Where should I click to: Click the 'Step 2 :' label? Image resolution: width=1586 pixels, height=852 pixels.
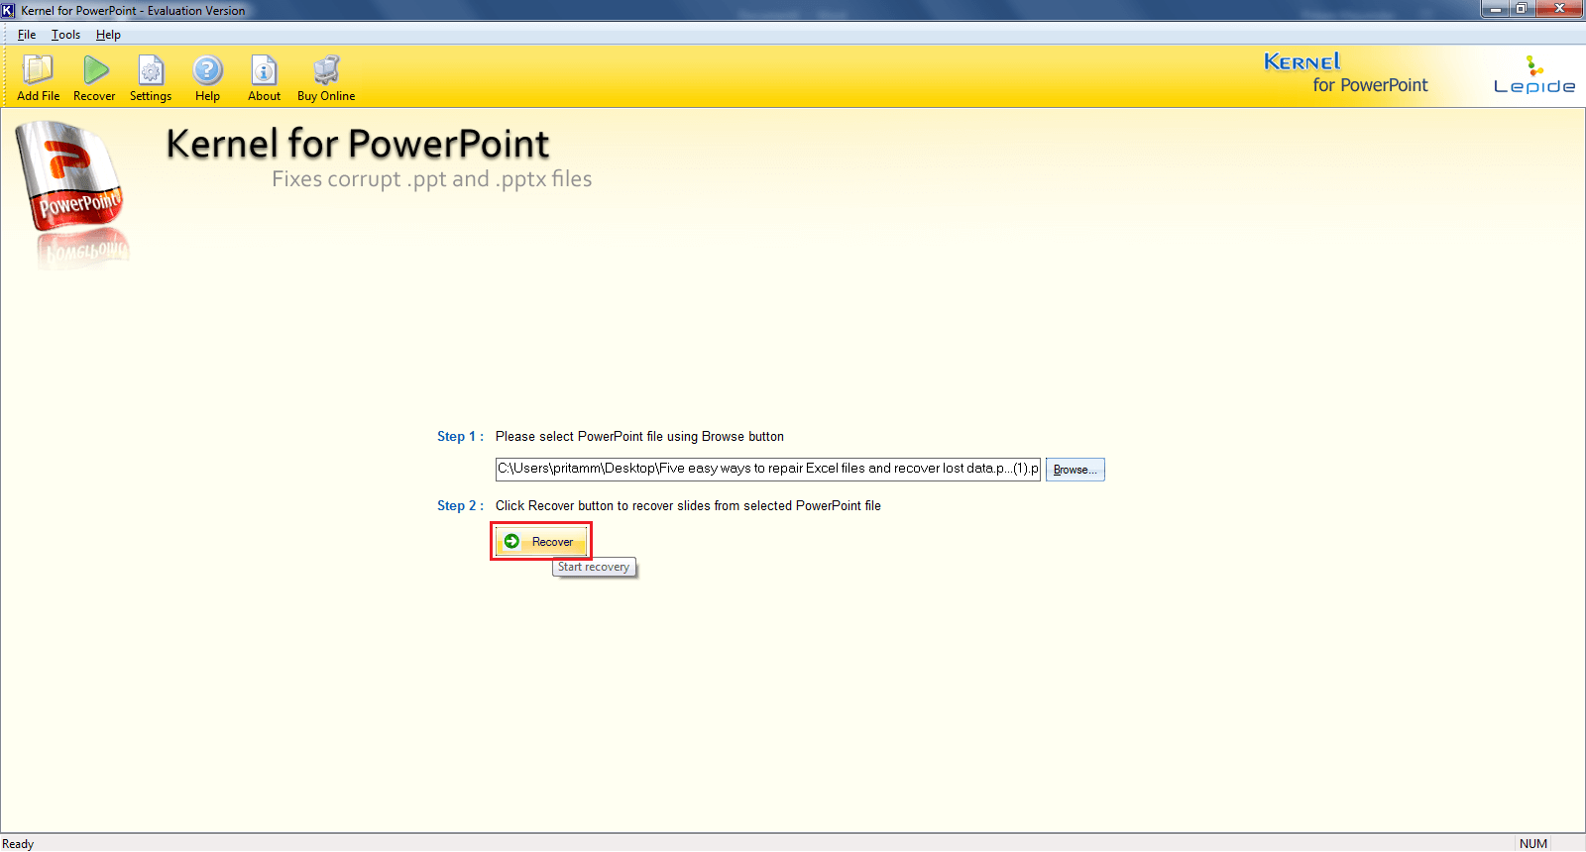tap(461, 506)
